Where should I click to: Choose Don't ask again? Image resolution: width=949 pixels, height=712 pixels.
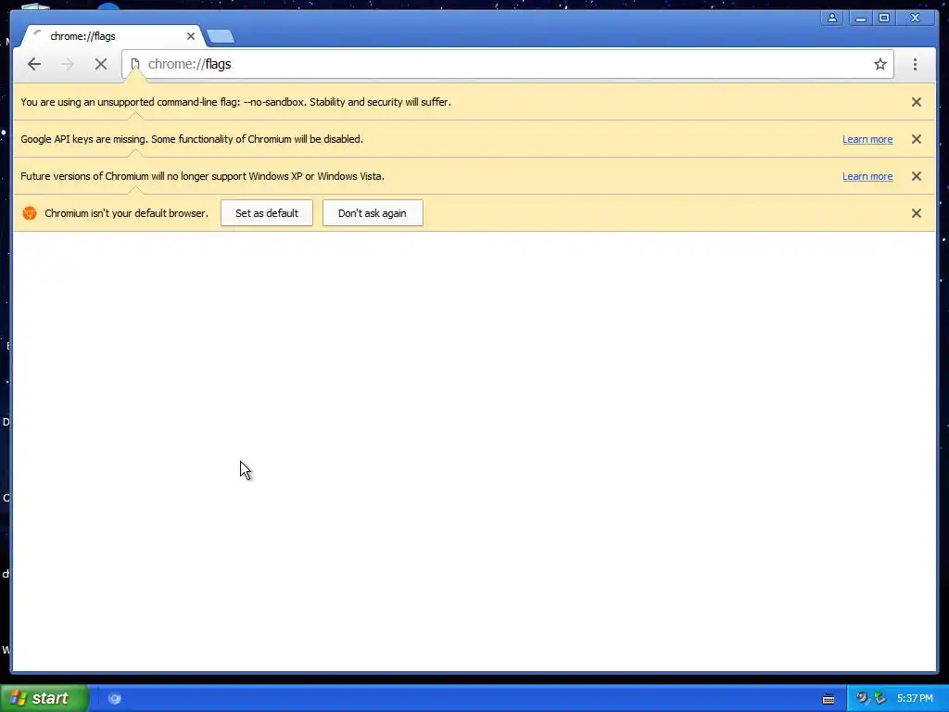tap(373, 213)
